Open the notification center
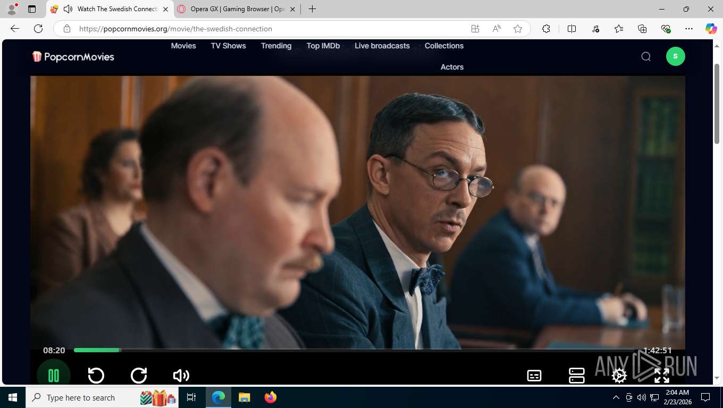This screenshot has height=408, width=723. 705,397
